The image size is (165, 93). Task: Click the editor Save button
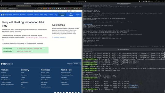click(151, 4)
